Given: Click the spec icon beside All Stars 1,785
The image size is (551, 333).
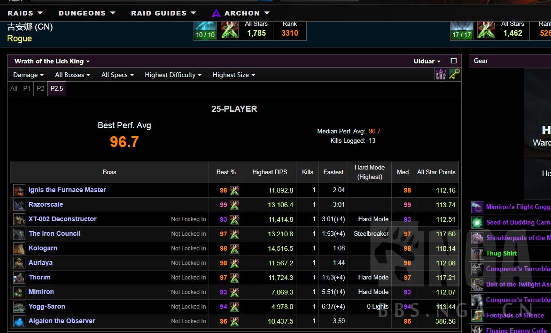Looking at the screenshot, I should point(230,30).
